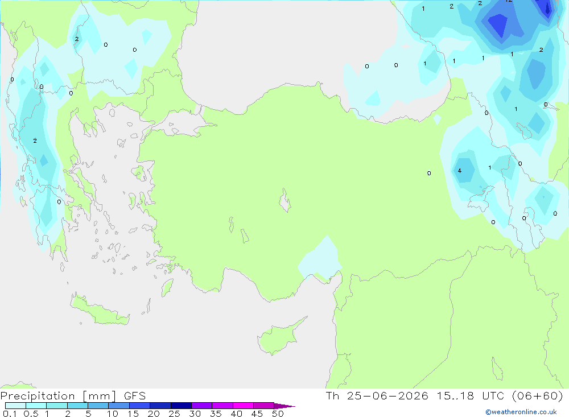This screenshot has width=569, height=417.
Task: Click the 30–35 mm violet legend swatch
Action: [201, 406]
